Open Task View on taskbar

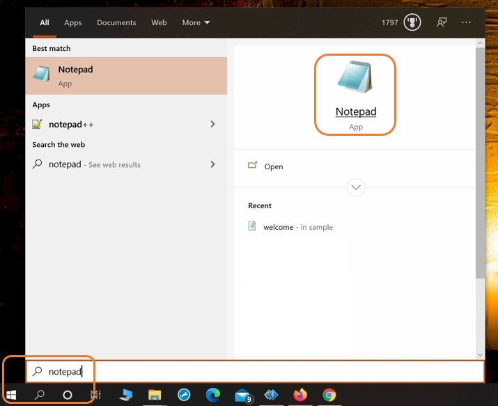click(x=95, y=395)
